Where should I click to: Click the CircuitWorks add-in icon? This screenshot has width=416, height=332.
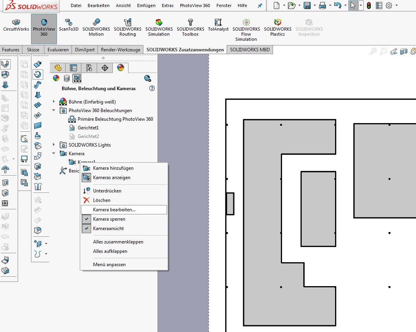coord(16,26)
